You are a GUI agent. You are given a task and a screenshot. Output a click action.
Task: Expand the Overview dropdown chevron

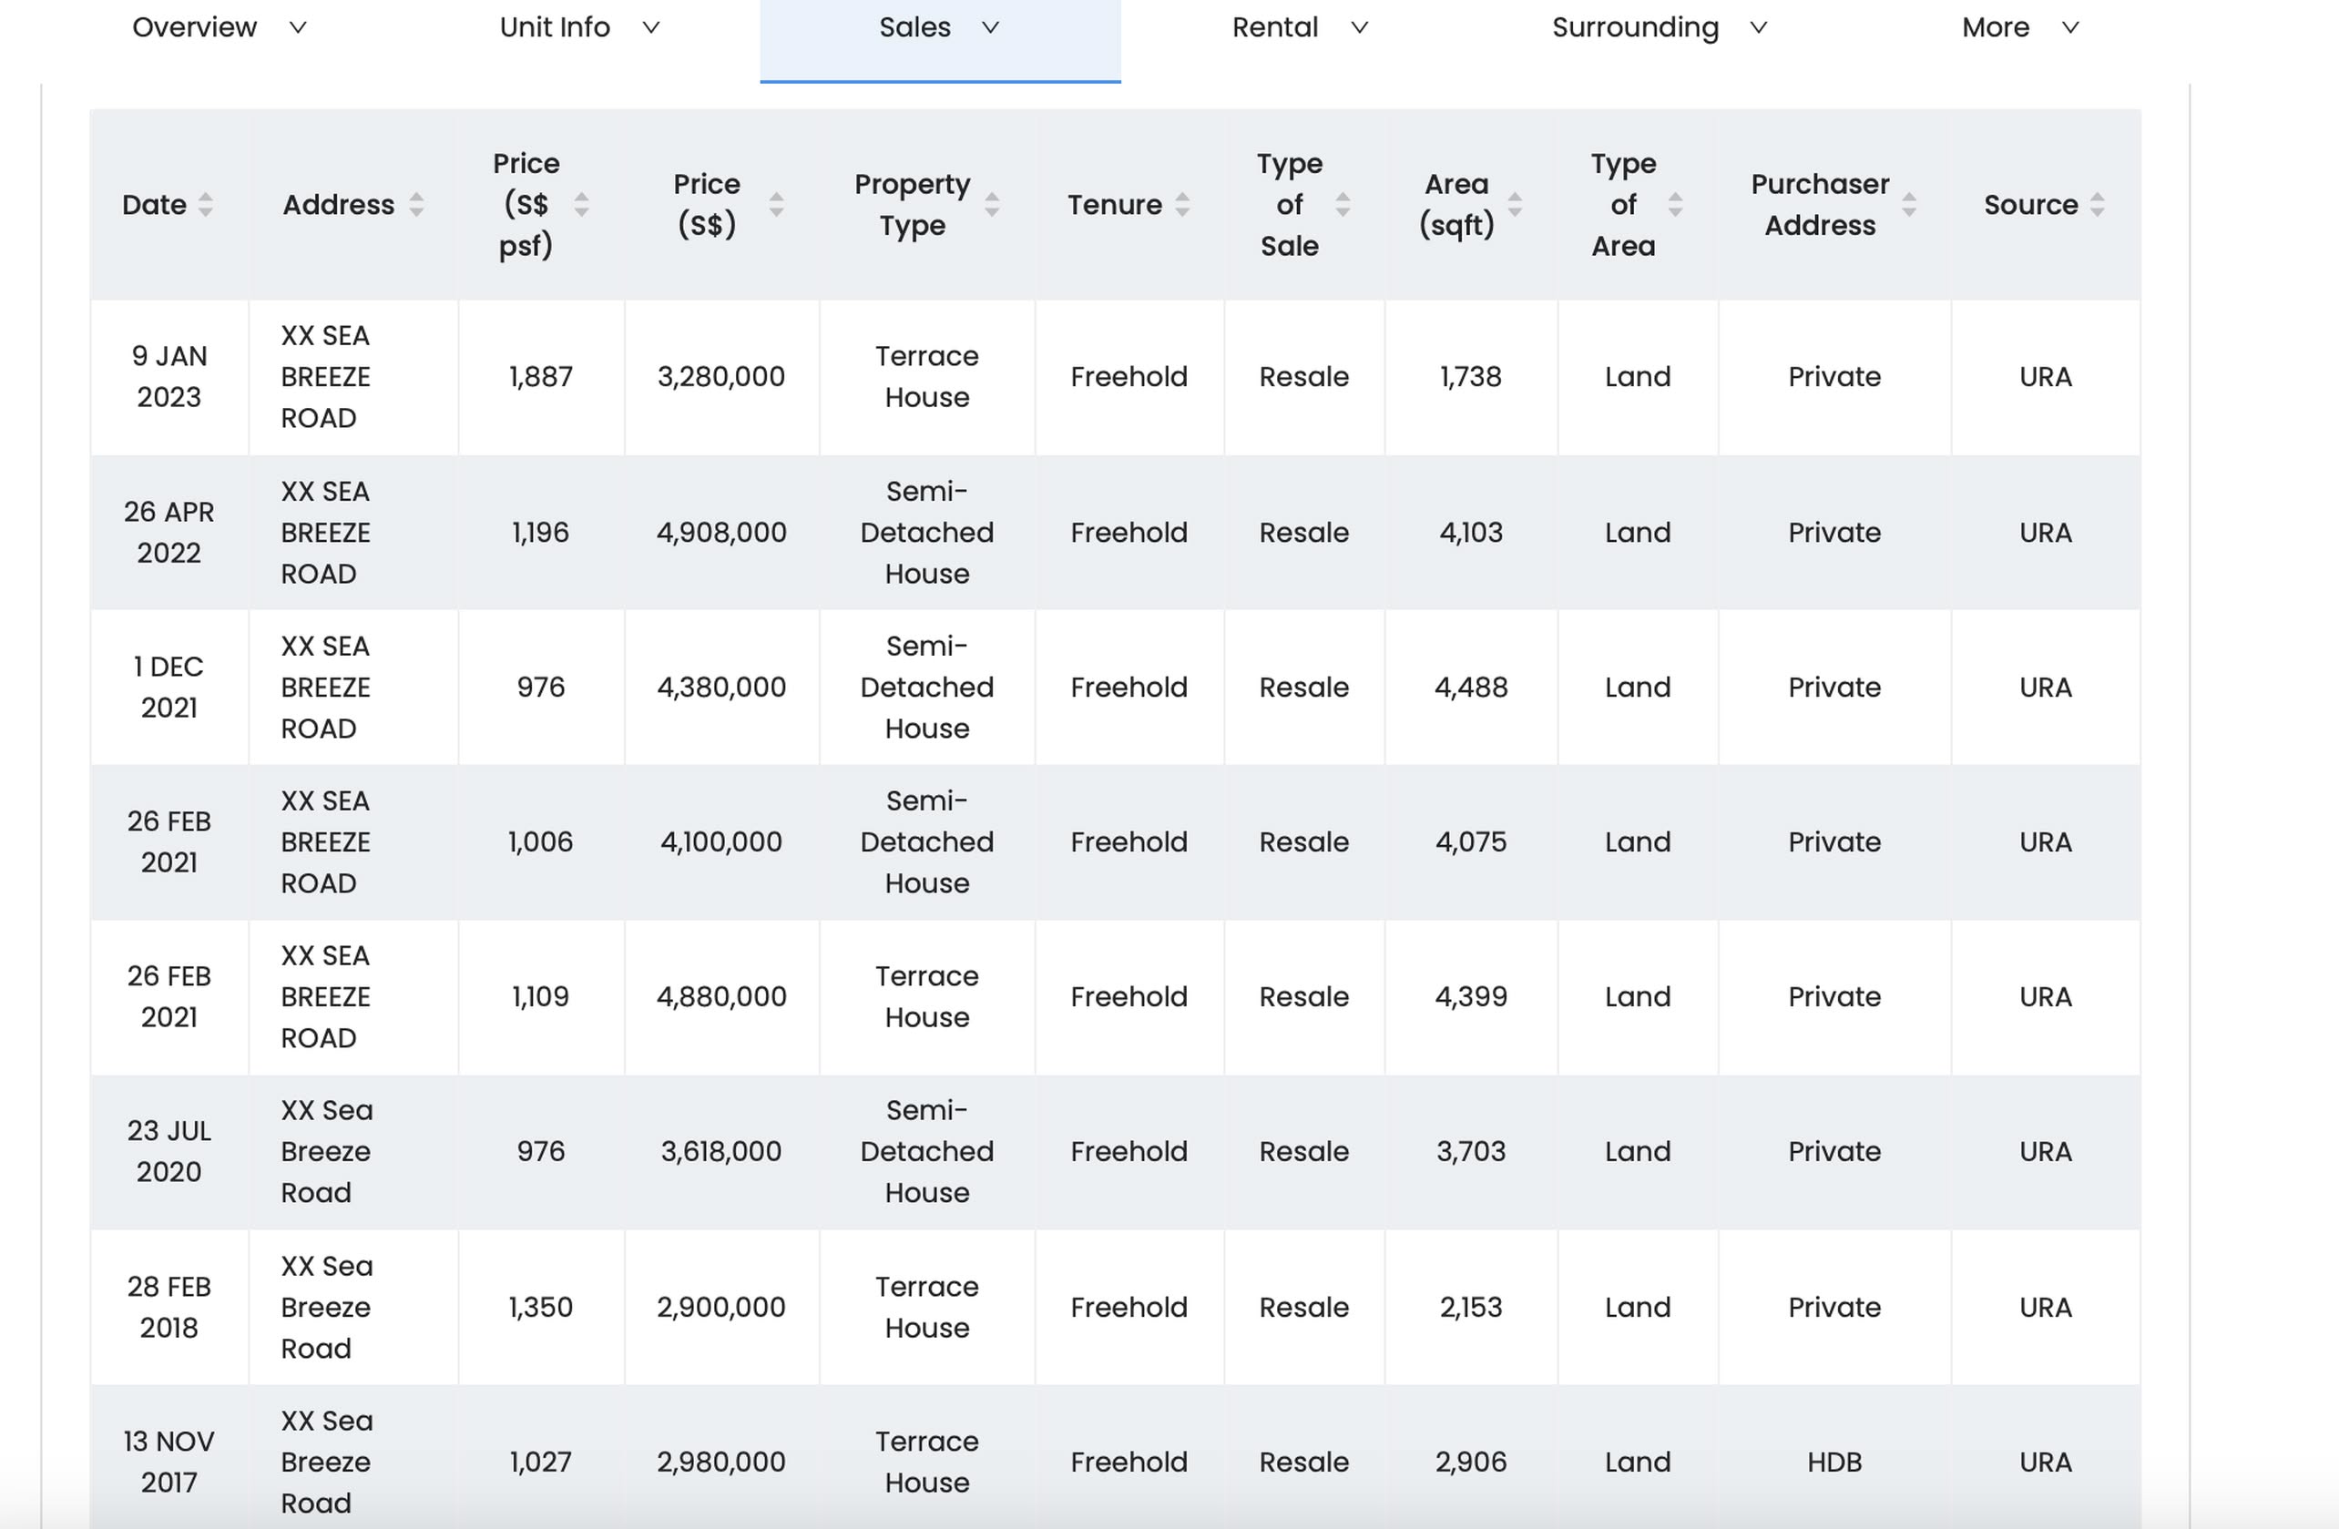(298, 27)
